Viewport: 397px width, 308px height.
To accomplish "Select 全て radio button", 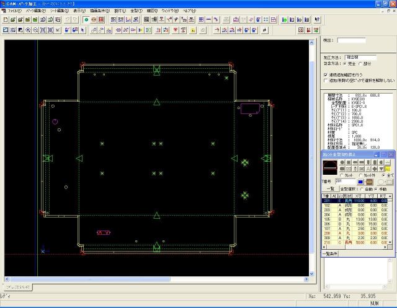I will pos(383,175).
